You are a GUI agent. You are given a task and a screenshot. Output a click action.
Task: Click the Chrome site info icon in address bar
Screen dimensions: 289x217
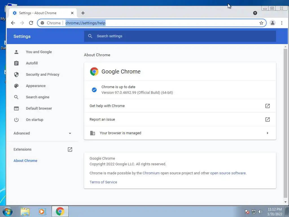coord(42,23)
